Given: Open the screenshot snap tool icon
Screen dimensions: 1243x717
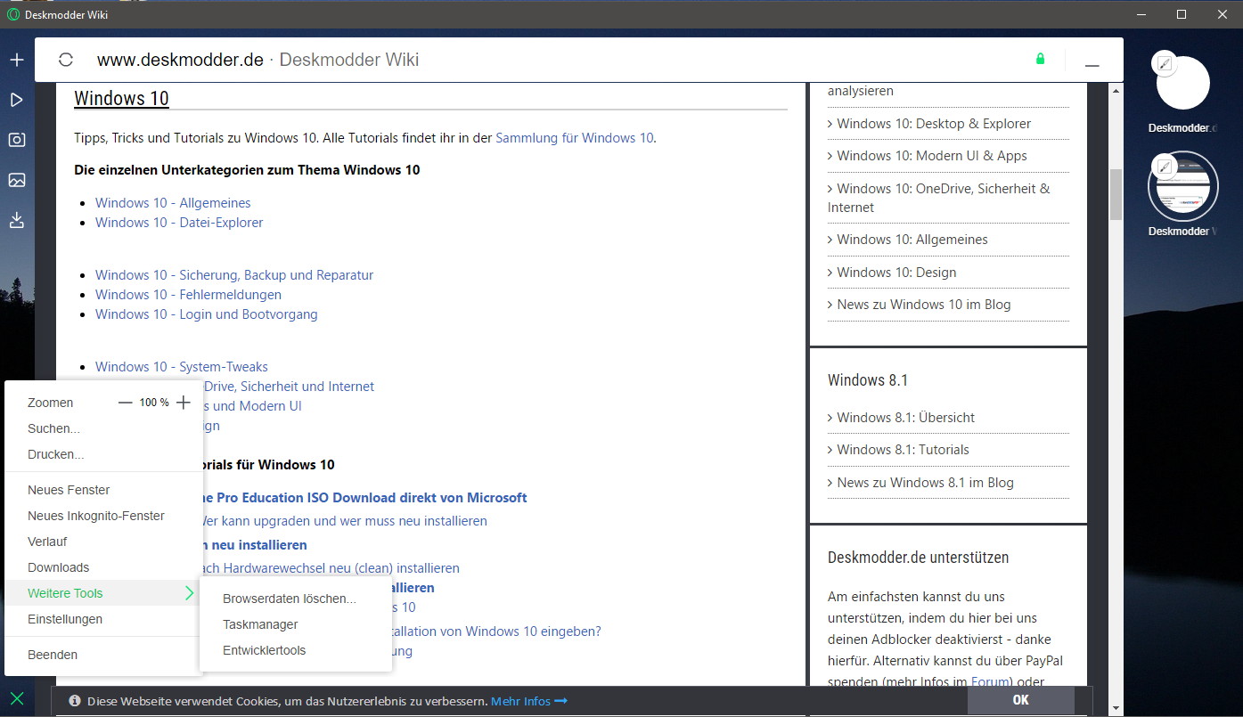Looking at the screenshot, I should coord(16,140).
